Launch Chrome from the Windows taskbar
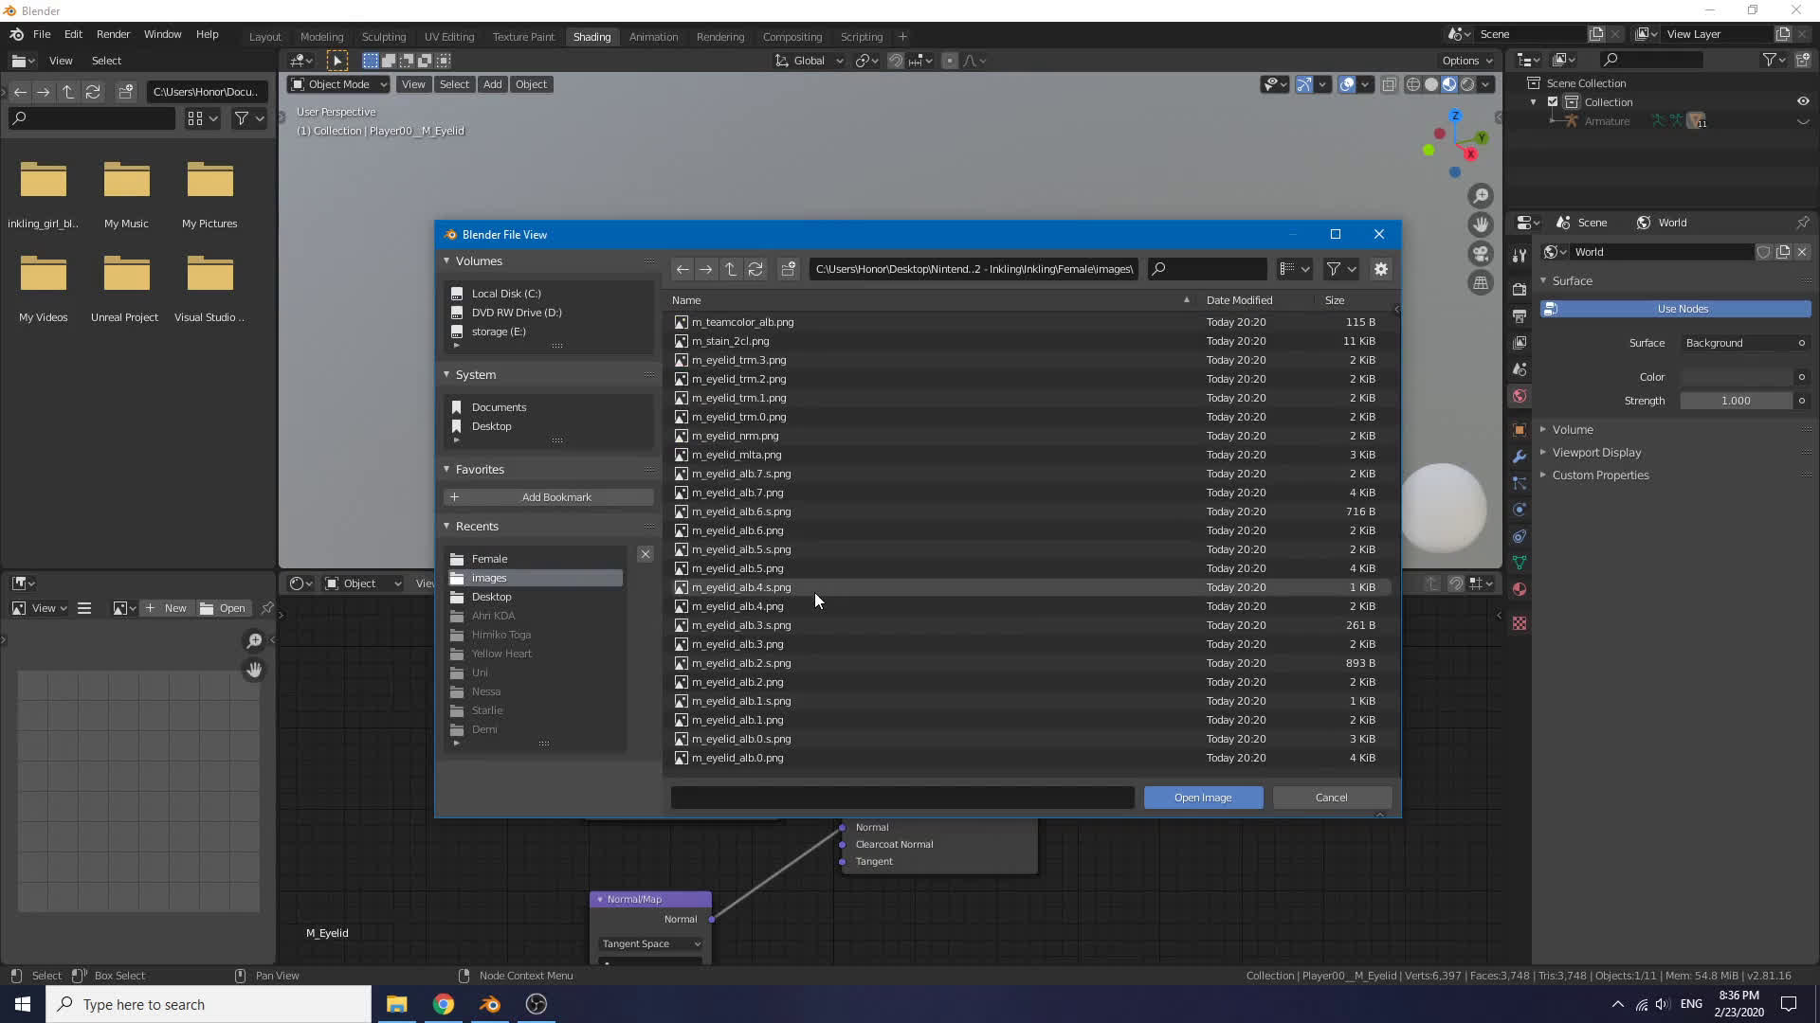Viewport: 1820px width, 1023px height. [x=444, y=1004]
